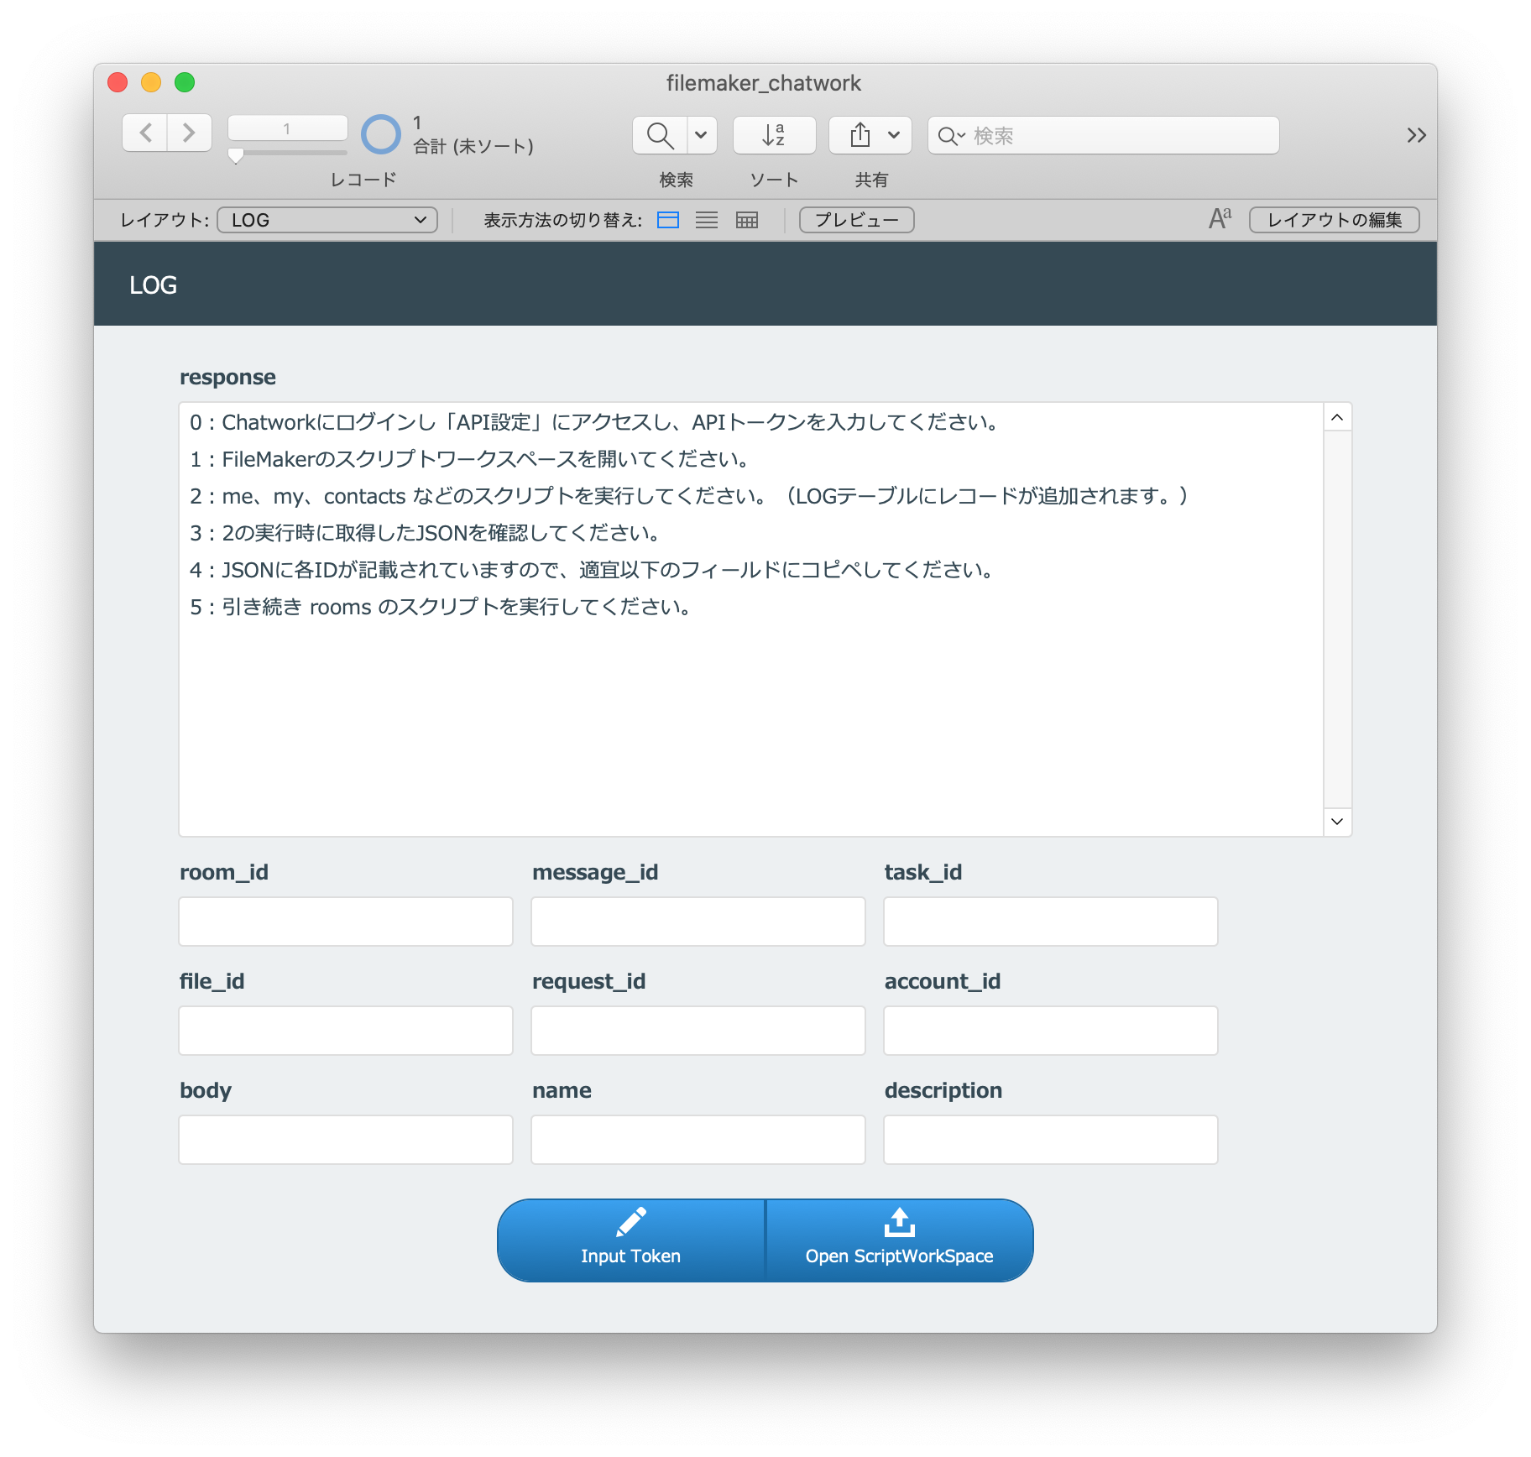The image size is (1531, 1457).
Task: Click the name field
Action: pyautogui.click(x=698, y=1140)
